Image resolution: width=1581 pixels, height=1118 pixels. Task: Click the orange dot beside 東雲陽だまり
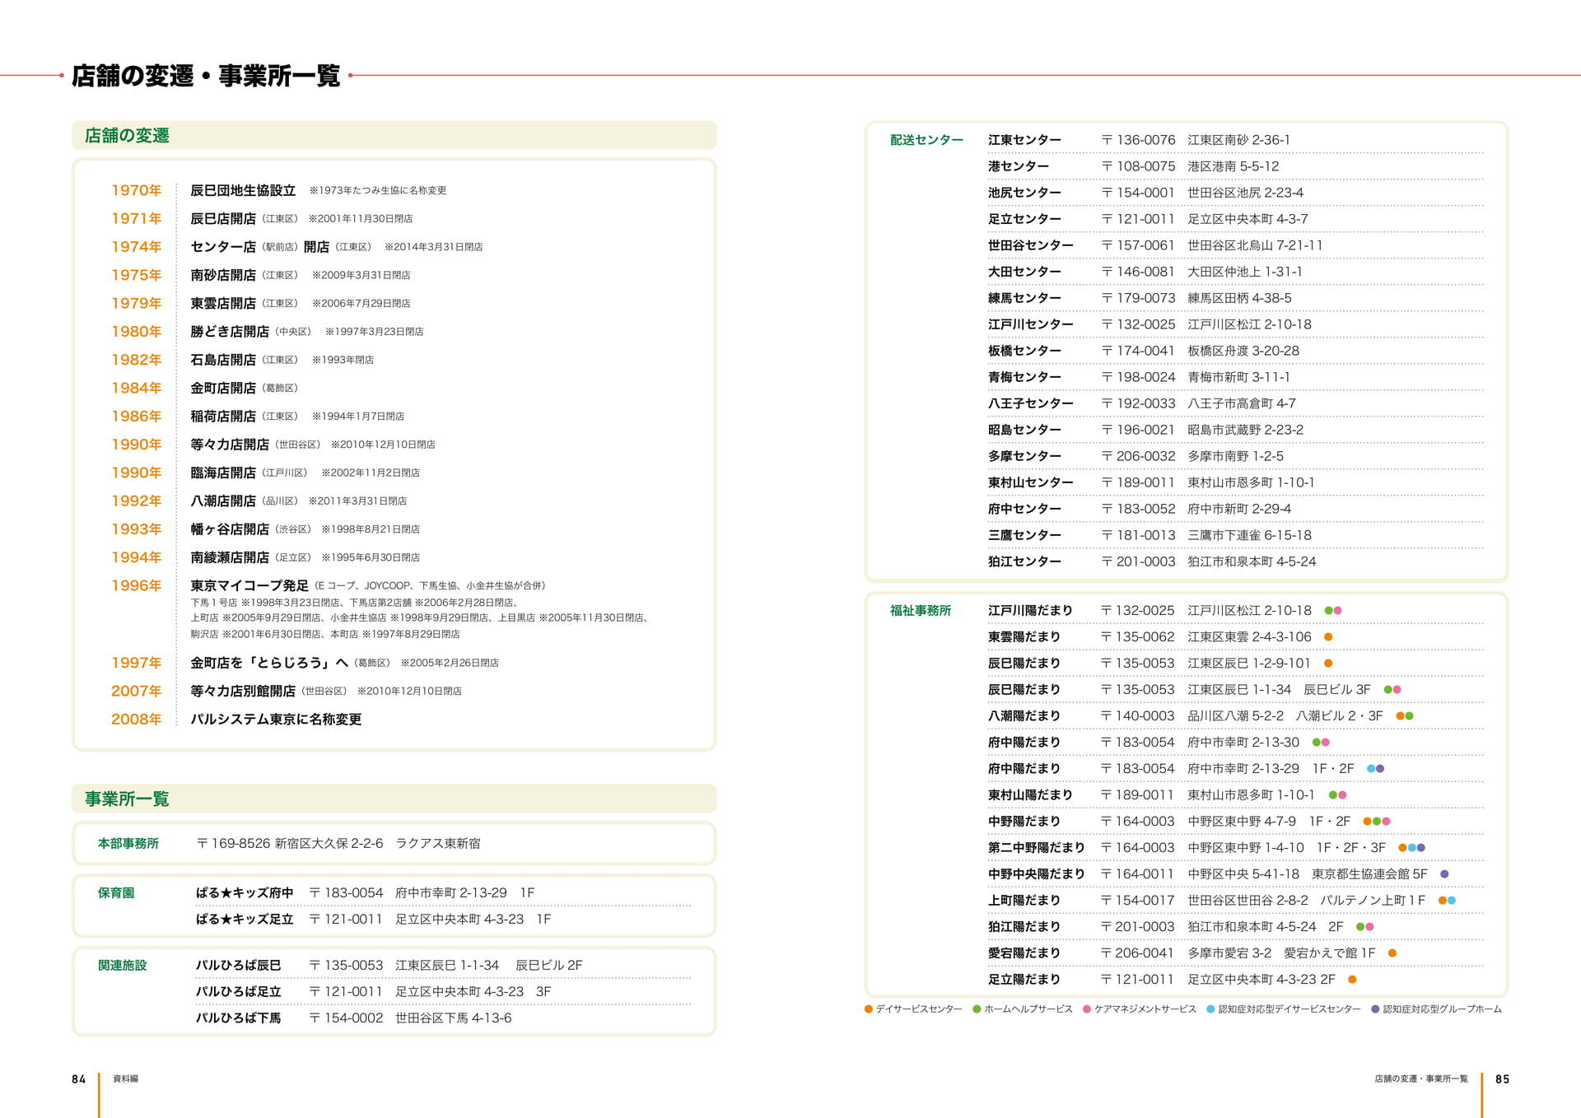[x=1328, y=636]
